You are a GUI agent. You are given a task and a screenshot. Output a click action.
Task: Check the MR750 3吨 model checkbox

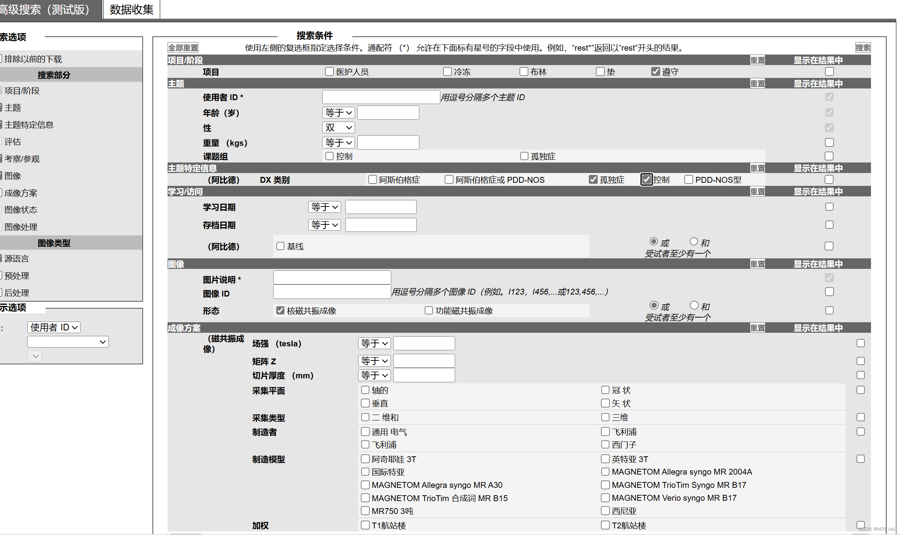tap(365, 510)
